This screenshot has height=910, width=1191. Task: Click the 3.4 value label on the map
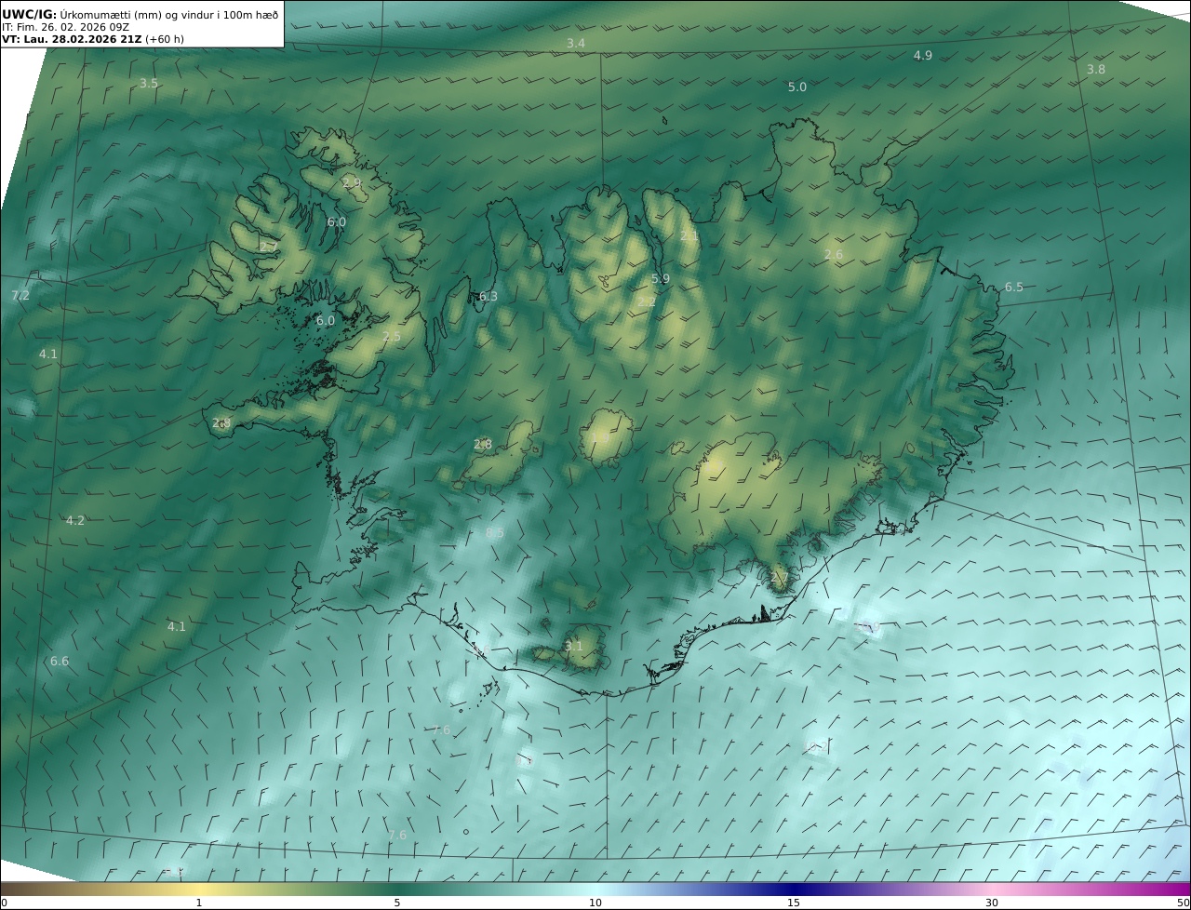click(x=576, y=44)
